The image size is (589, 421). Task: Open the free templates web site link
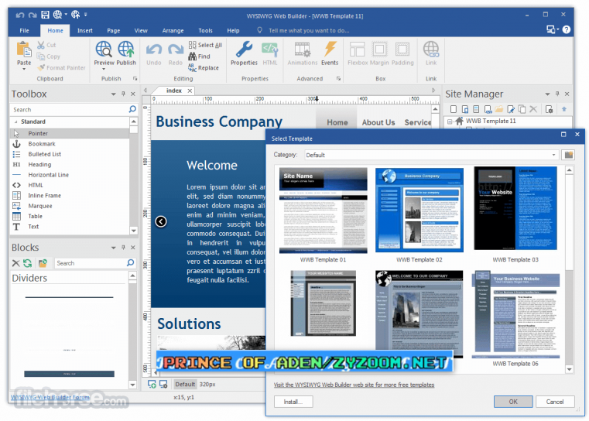[354, 385]
